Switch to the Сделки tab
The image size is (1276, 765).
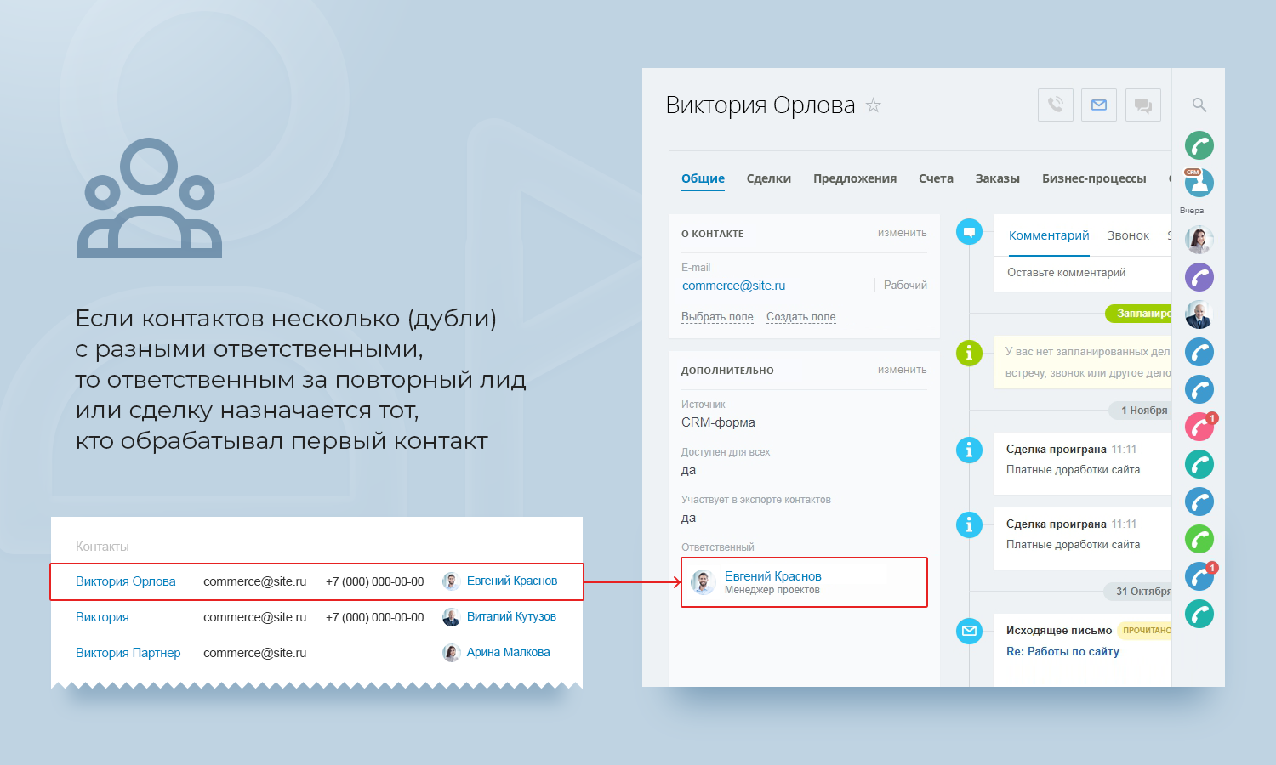(769, 178)
